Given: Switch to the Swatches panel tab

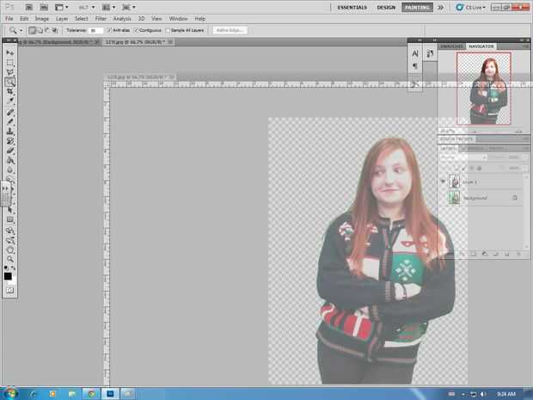Looking at the screenshot, I should tap(451, 46).
